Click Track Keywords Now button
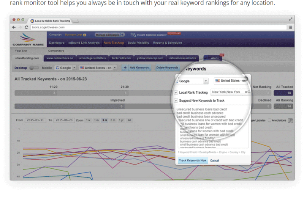Viewport: 304px width, 201px height. pyautogui.click(x=193, y=160)
